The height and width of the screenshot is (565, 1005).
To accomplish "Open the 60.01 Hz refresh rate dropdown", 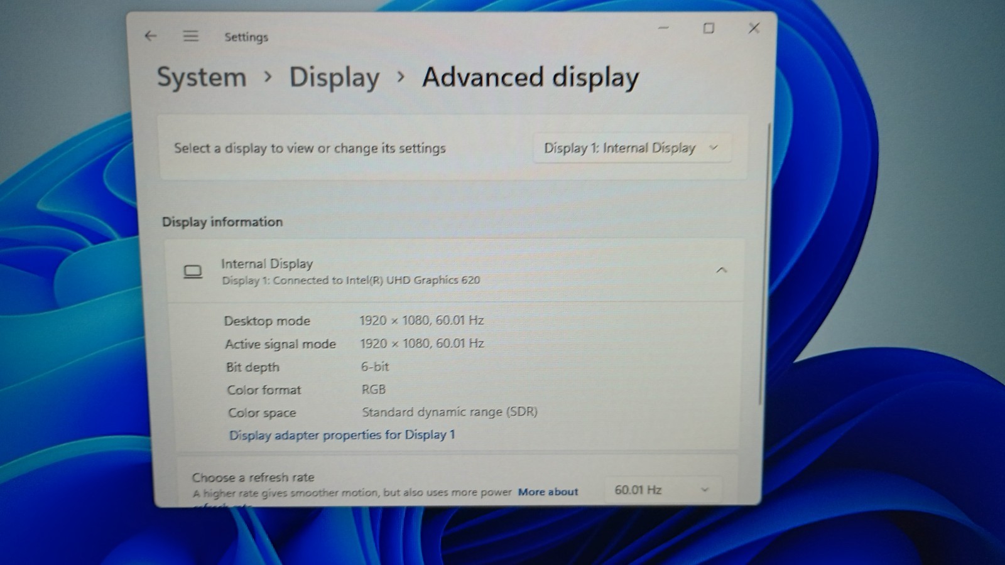I will (663, 490).
